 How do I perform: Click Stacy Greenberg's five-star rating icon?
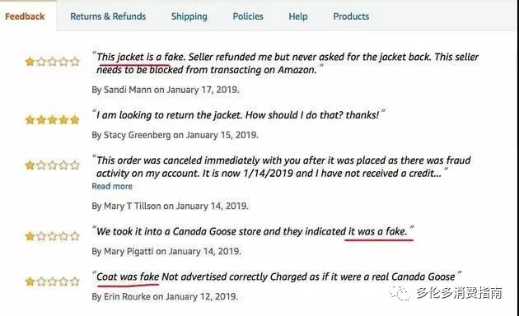click(x=52, y=119)
